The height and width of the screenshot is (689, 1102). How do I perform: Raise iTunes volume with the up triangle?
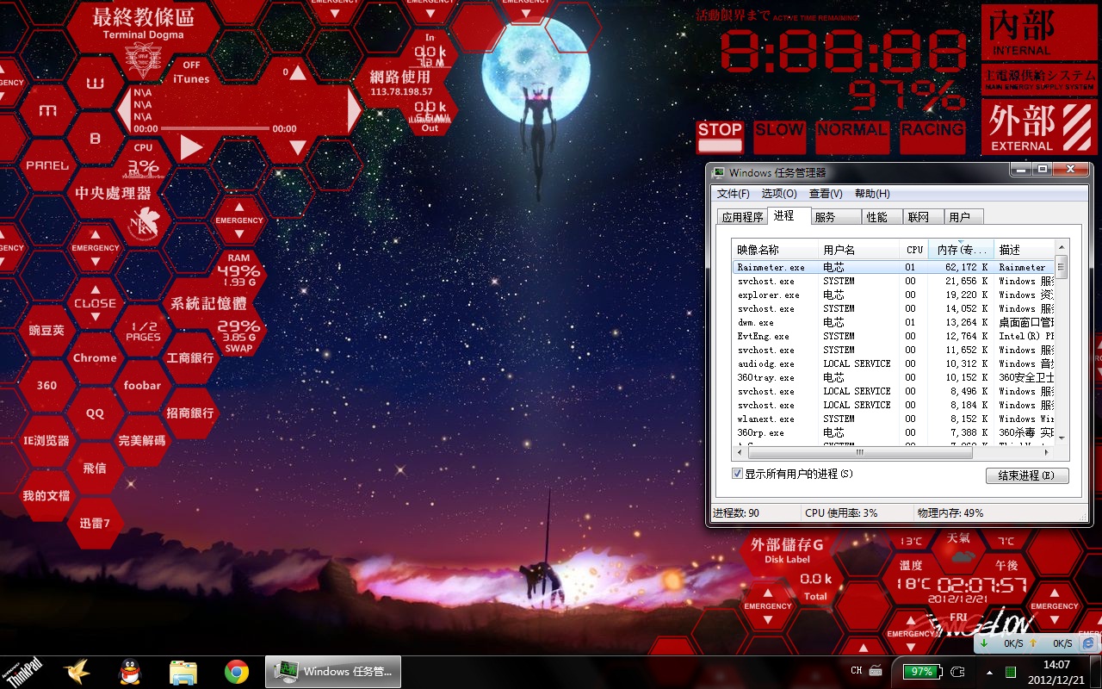click(x=297, y=72)
